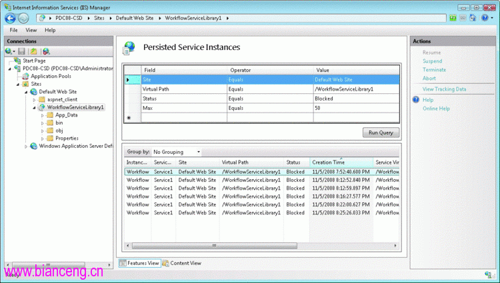Switch to Content View tab
Screen dimensions: 500x283
tap(182, 263)
